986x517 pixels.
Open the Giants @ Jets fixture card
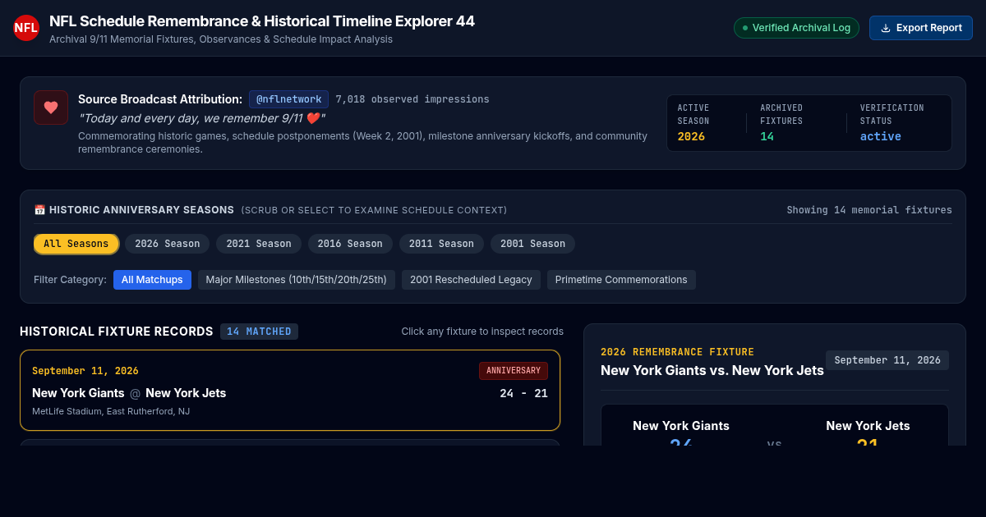[x=290, y=391]
